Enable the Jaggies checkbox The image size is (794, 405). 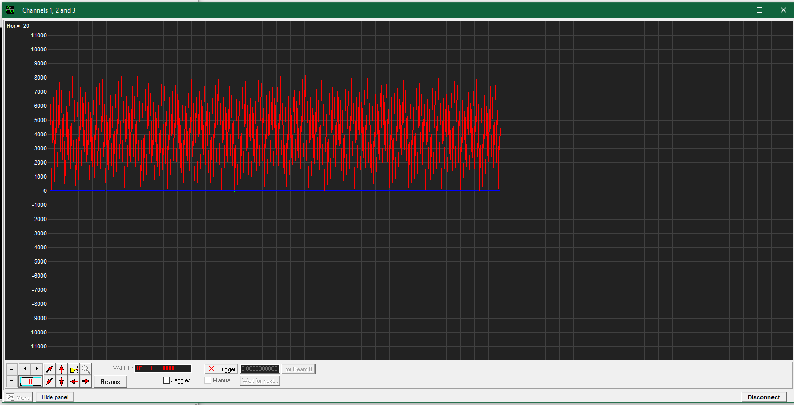point(167,380)
